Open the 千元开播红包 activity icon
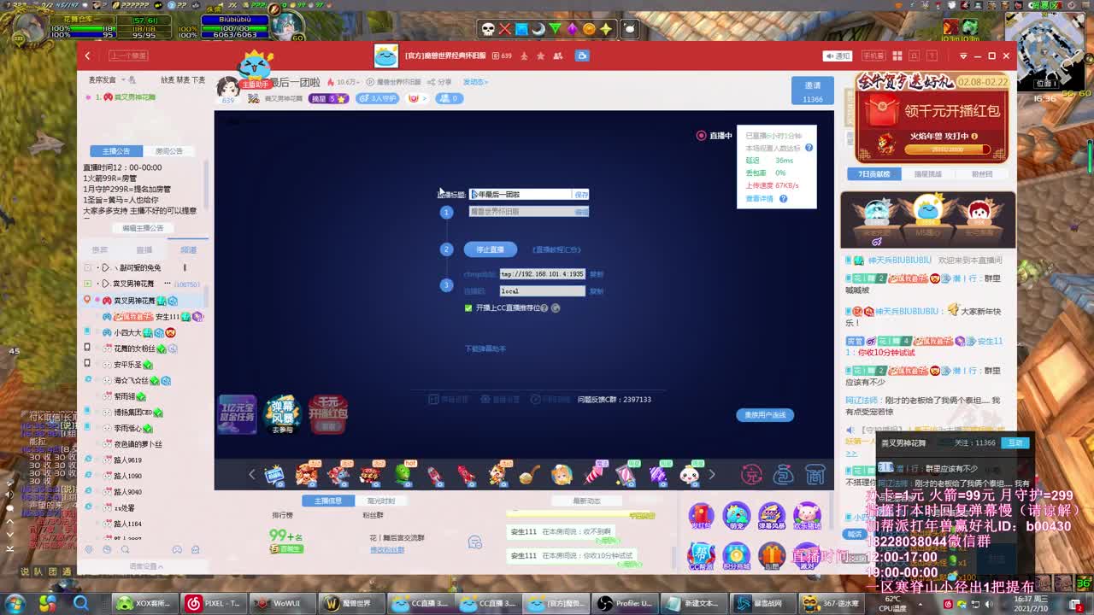This screenshot has width=1094, height=615. (327, 414)
